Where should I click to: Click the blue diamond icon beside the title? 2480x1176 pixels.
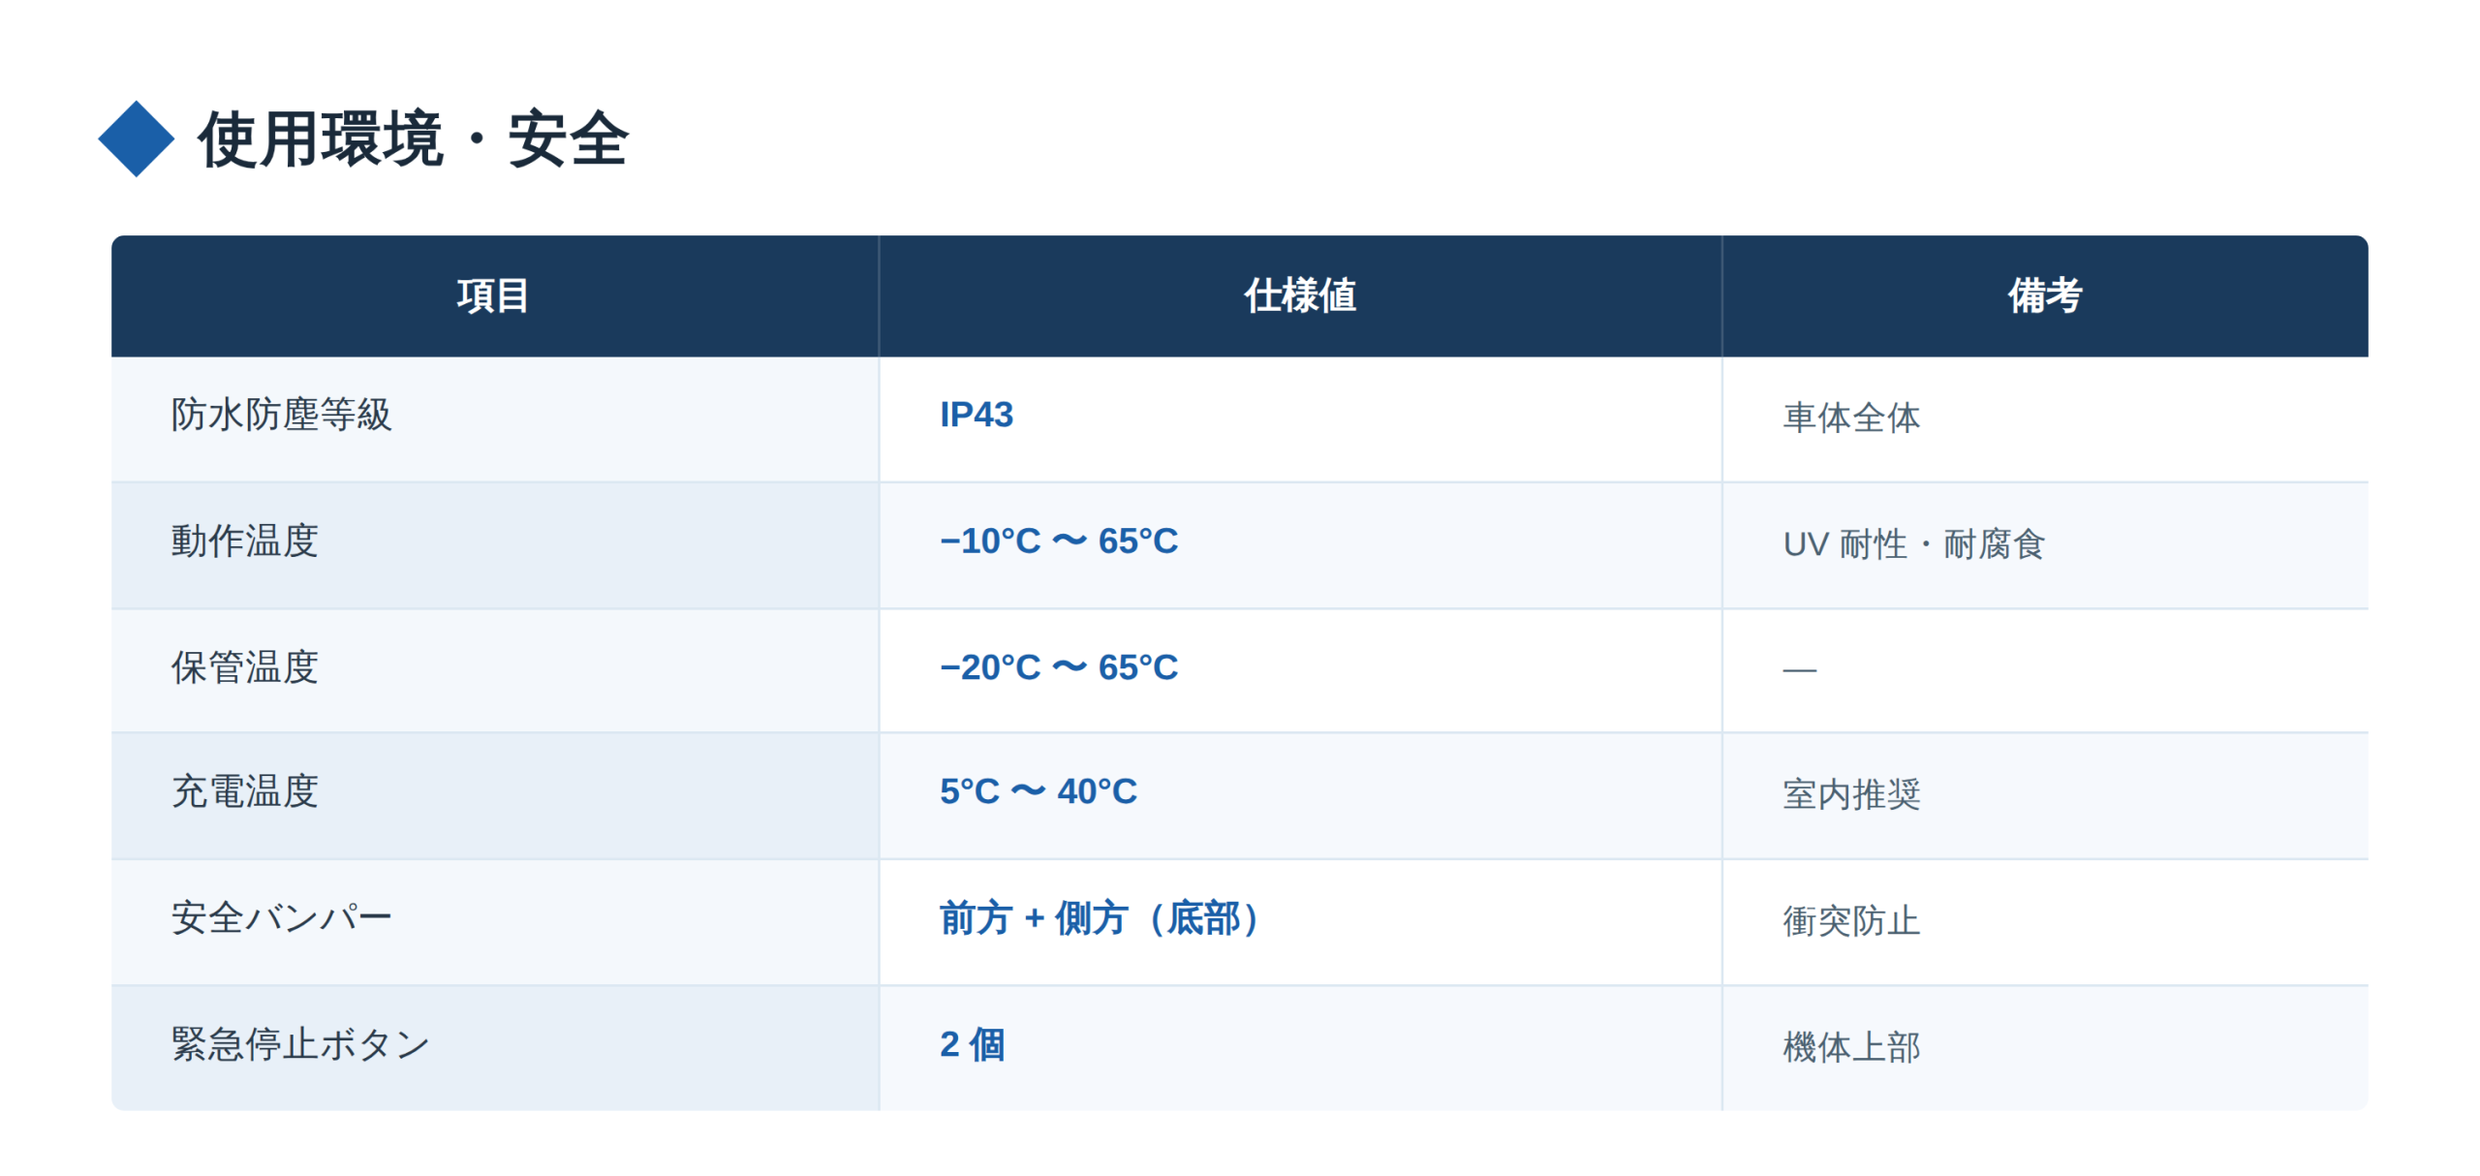coord(136,139)
